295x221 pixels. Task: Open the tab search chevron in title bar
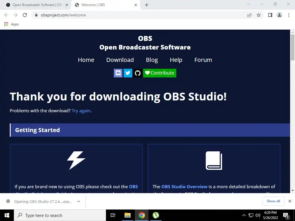[x=249, y=4]
